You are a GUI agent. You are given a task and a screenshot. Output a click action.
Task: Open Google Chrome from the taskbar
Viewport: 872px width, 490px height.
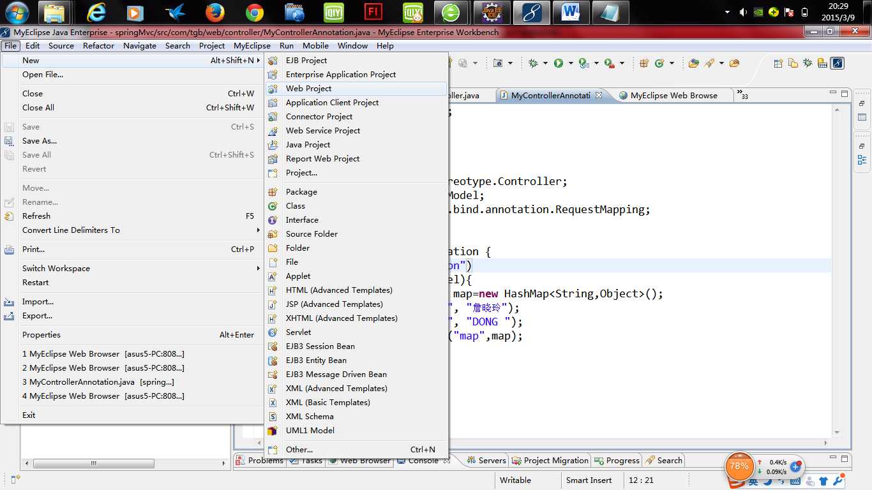[x=255, y=13]
